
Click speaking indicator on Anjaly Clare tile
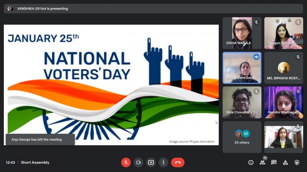256,57
